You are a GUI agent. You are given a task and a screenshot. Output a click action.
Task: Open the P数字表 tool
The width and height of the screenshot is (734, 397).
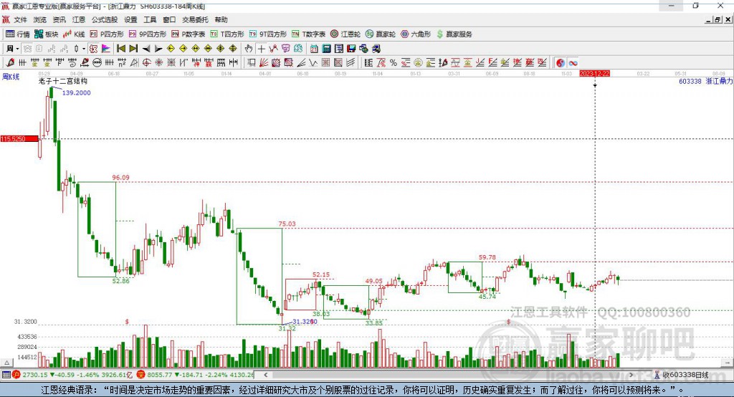click(x=189, y=34)
